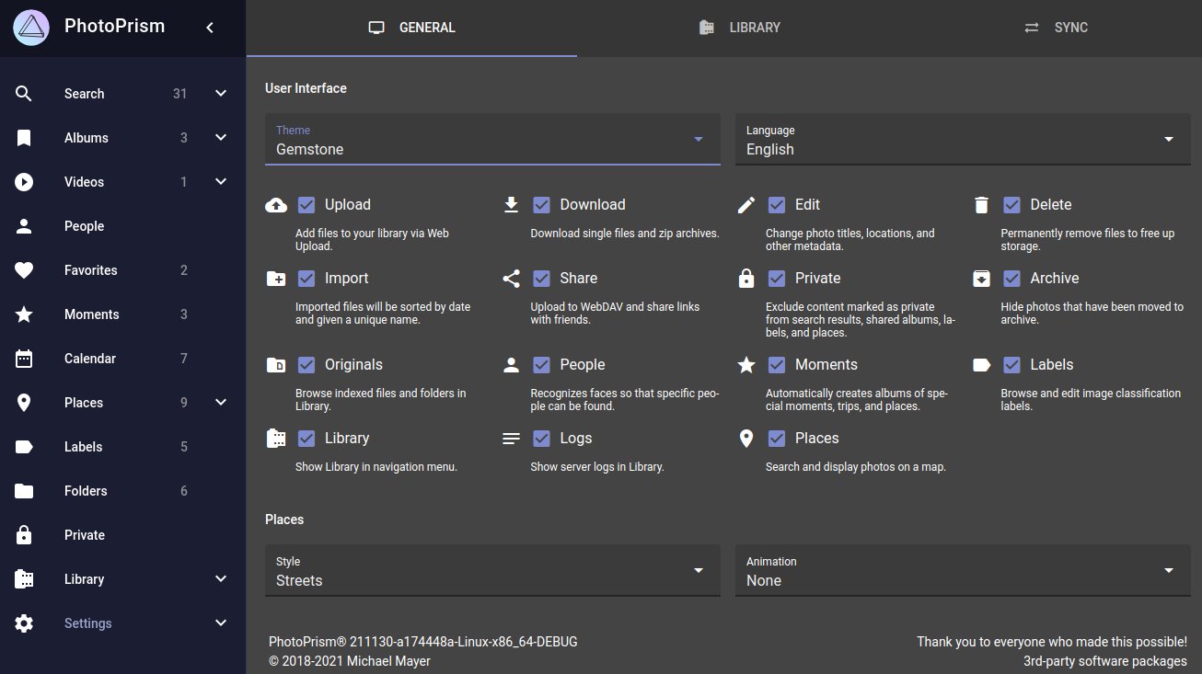Open Private via the sidebar lock icon
This screenshot has width=1202, height=674.
[x=24, y=535]
